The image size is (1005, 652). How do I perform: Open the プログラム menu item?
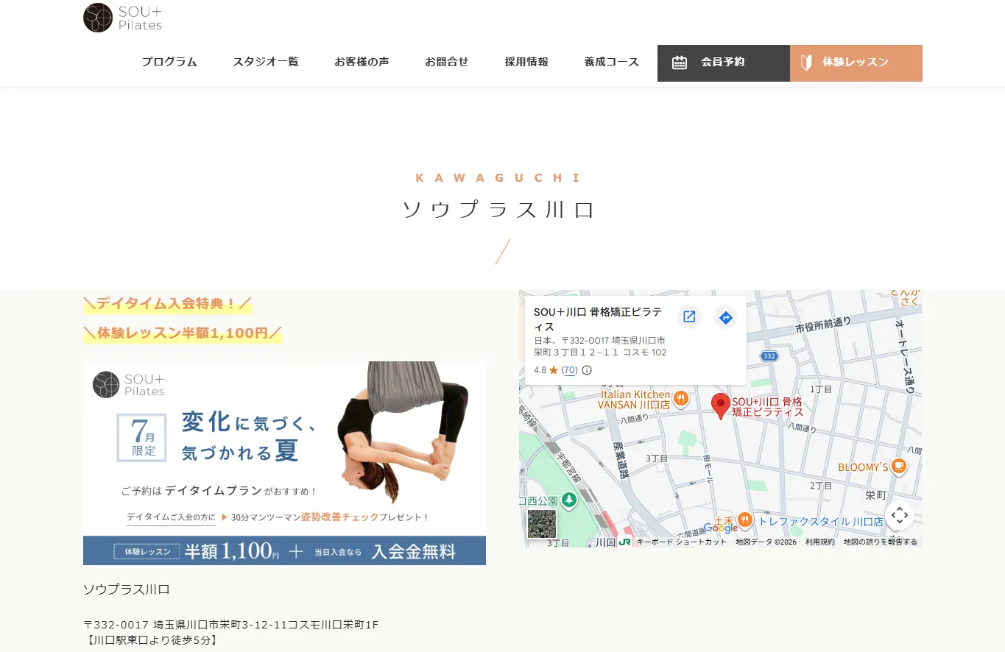pos(169,63)
